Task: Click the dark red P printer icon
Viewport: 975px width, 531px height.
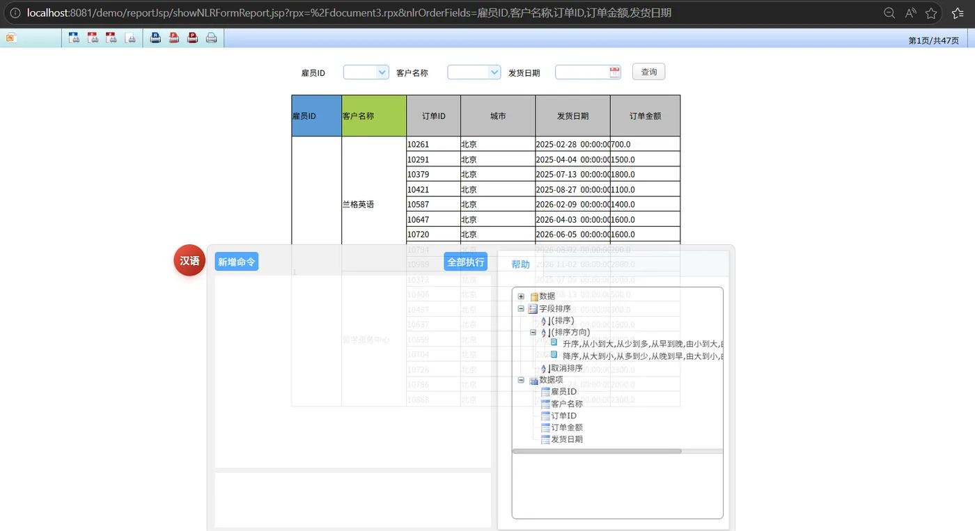Action: point(192,38)
